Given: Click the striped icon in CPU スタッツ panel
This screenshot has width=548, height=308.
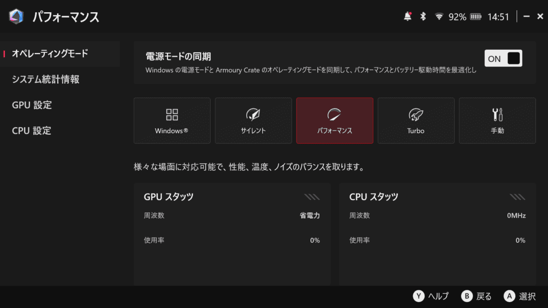Looking at the screenshot, I should click(x=517, y=197).
